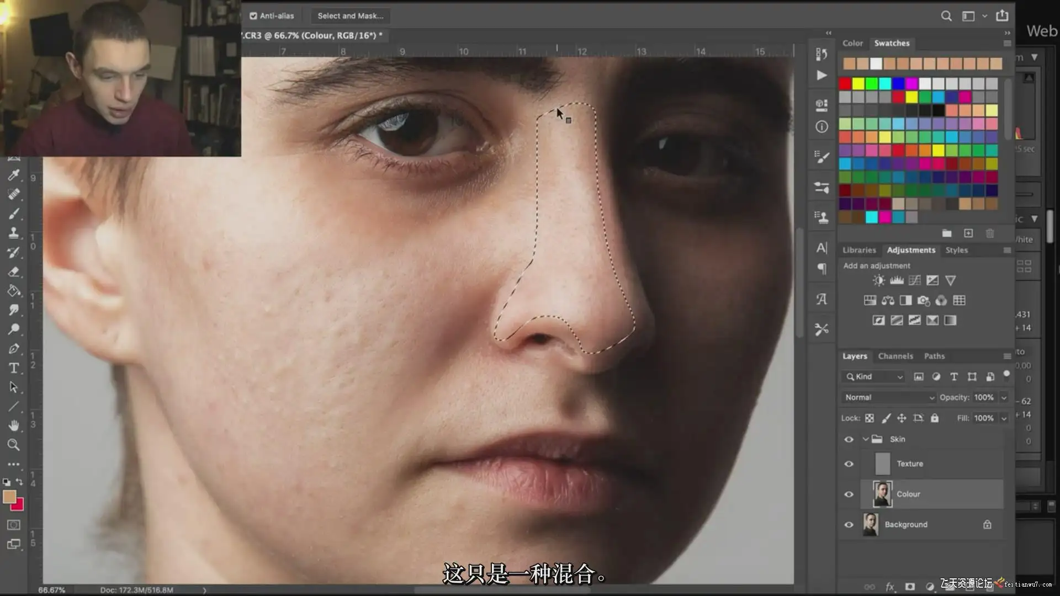Click the Select and Mask button
Screen dimensions: 1060x596
point(350,16)
